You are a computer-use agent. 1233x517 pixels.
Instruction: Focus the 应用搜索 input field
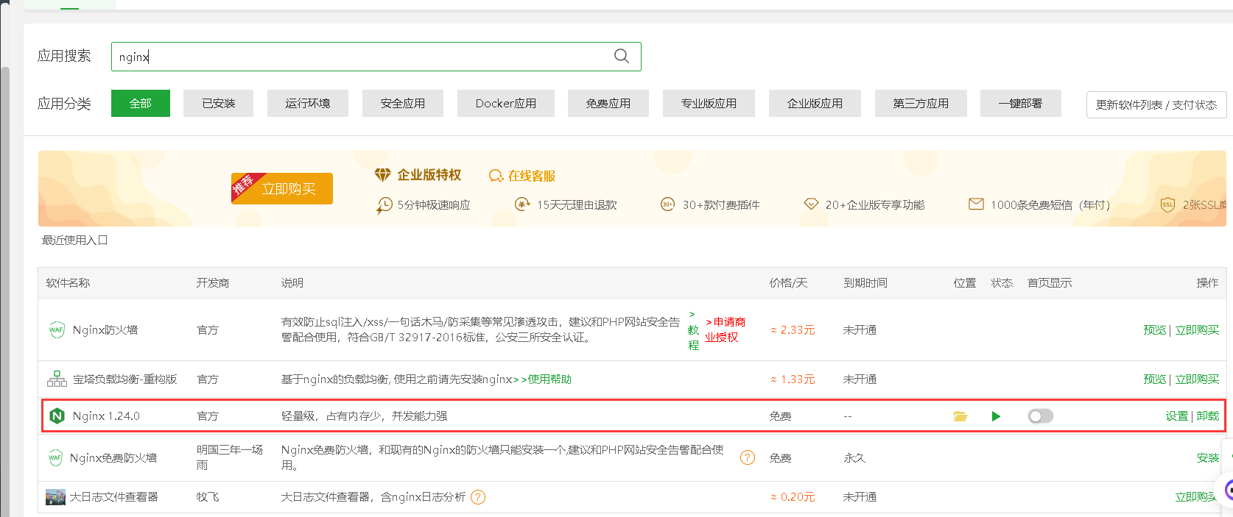click(376, 57)
